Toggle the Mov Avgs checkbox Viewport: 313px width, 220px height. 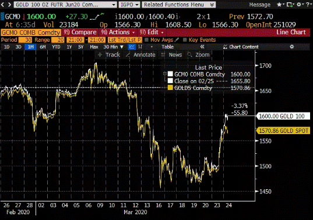tap(146, 39)
